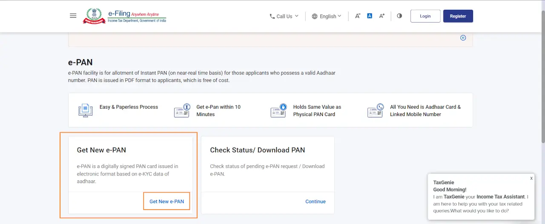
Task: Click the Aadhaar Card & Linked Mobile icon
Action: coord(376,111)
